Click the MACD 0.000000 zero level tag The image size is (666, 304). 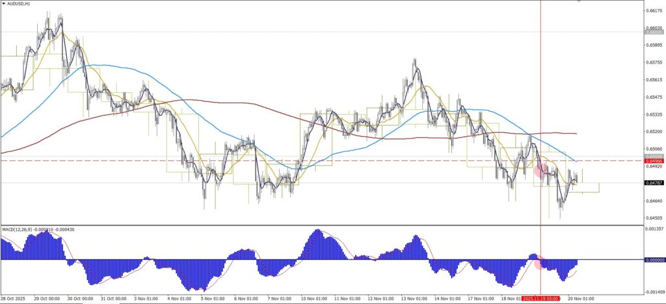pos(654,260)
